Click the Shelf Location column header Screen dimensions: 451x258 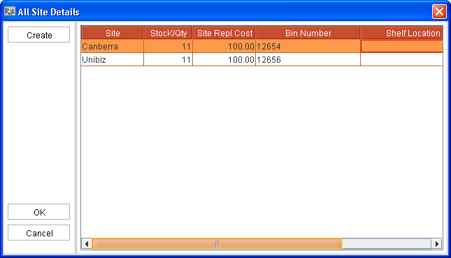402,33
